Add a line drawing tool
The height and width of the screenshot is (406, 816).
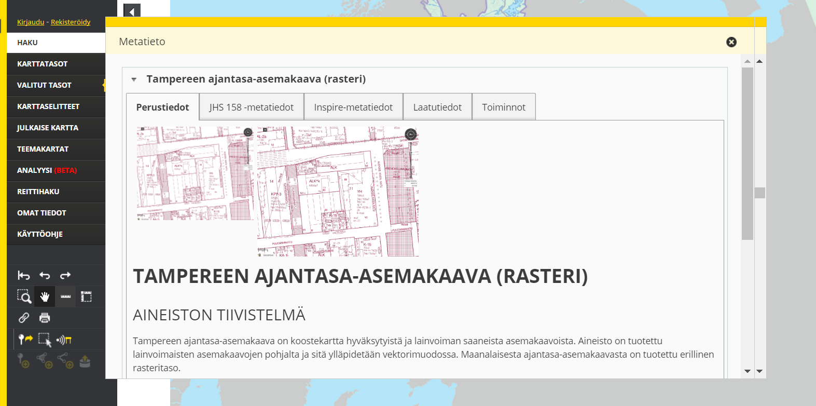pos(65,361)
